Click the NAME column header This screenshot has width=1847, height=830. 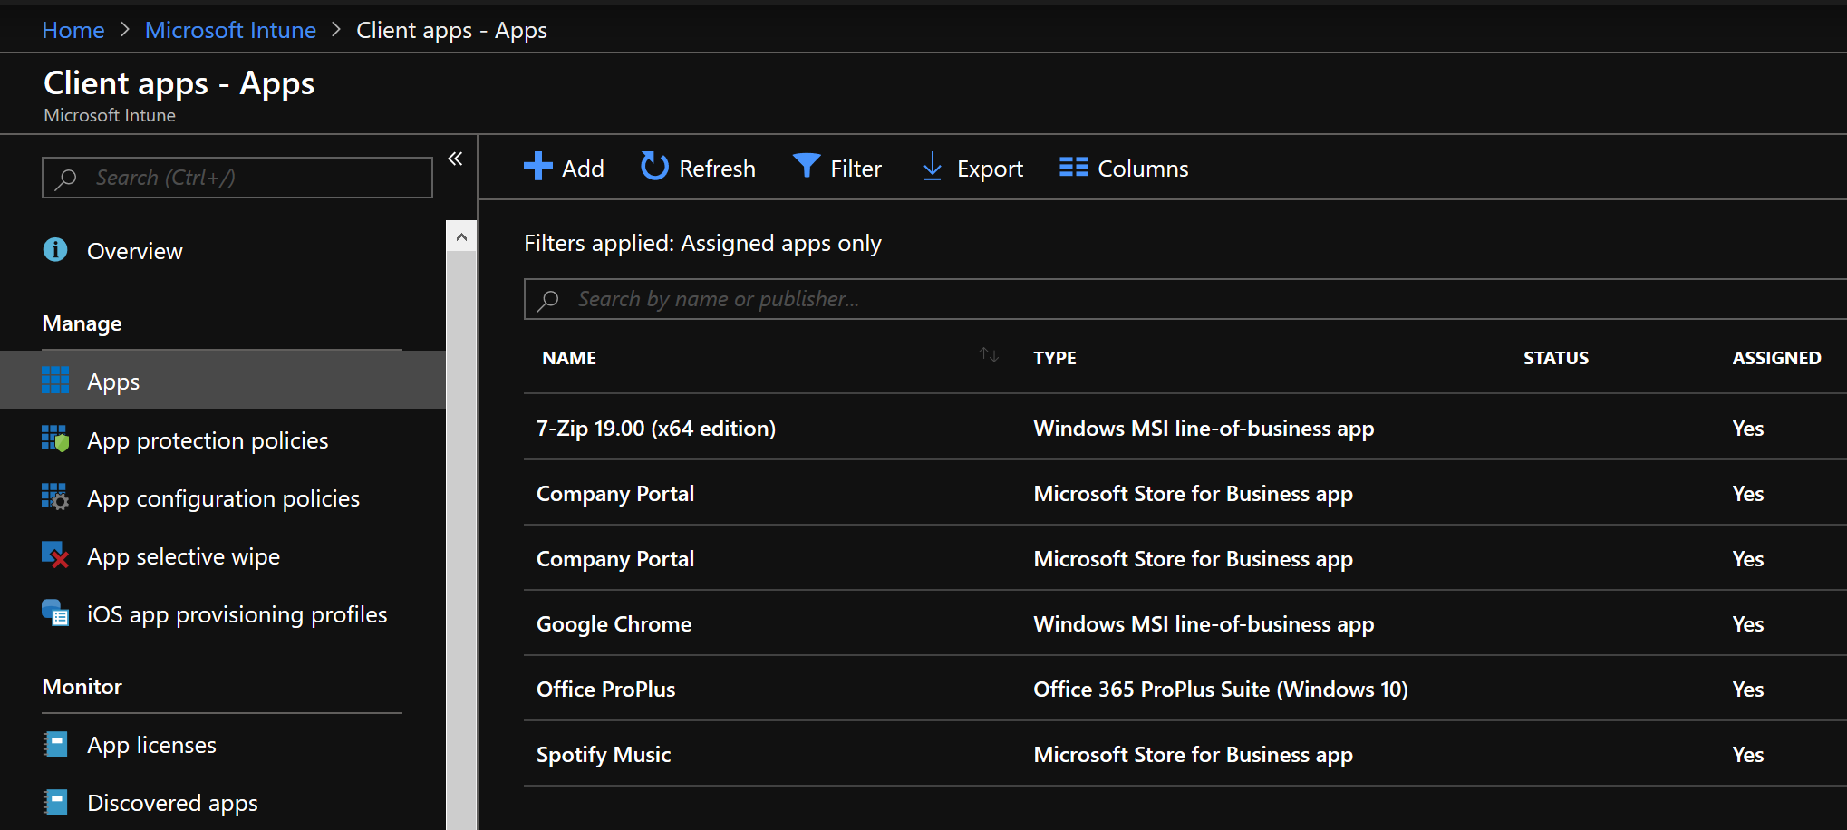pos(569,358)
